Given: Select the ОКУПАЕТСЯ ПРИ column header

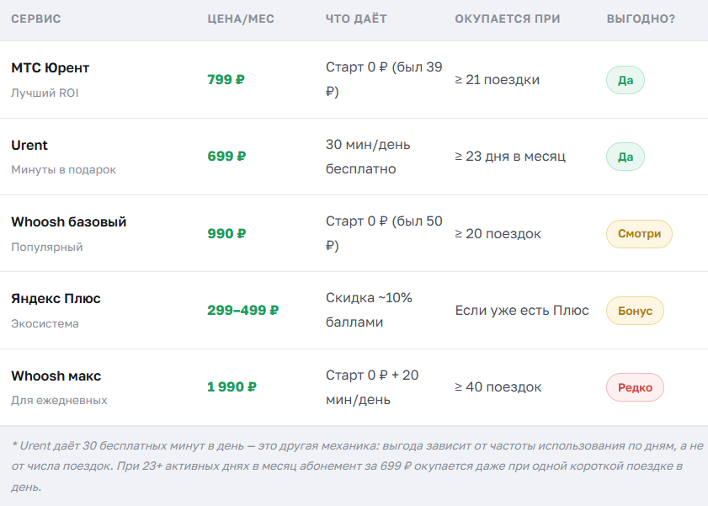Looking at the screenshot, I should [x=508, y=19].
